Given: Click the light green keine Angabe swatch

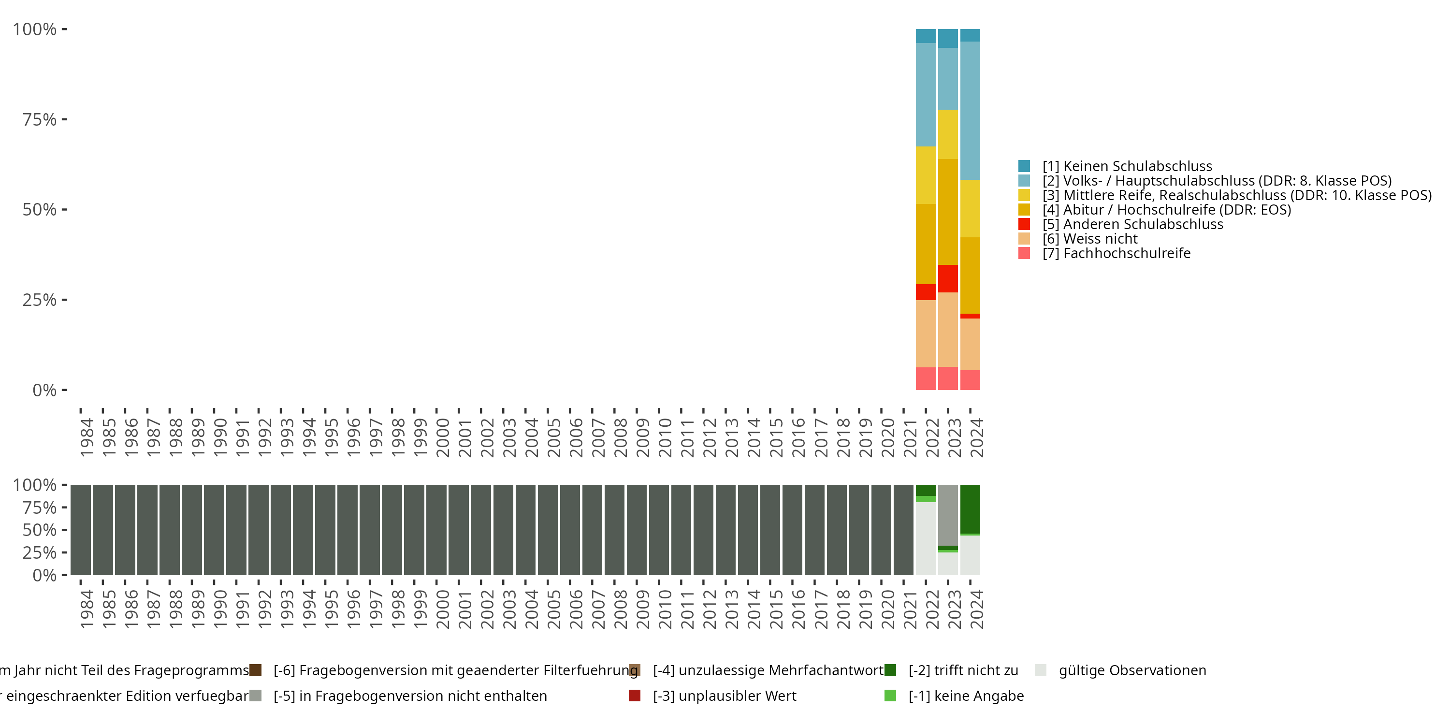Looking at the screenshot, I should tap(890, 696).
